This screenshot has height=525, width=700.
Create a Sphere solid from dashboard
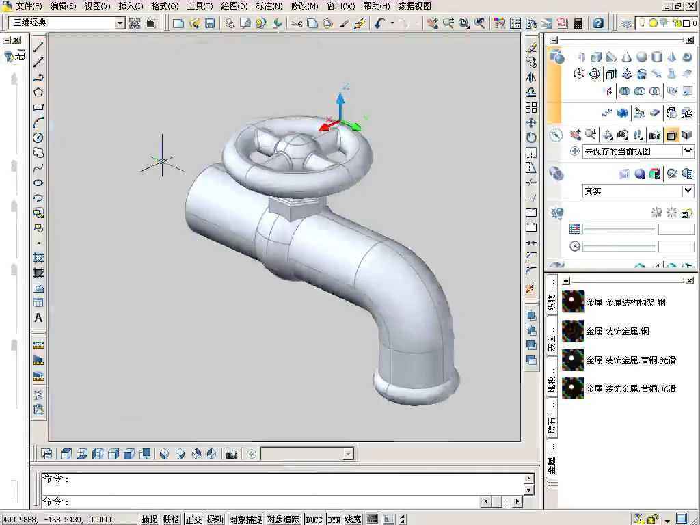coord(641,57)
